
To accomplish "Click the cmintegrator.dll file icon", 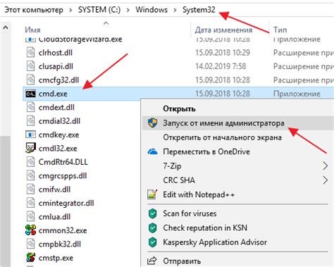I will 30,203.
